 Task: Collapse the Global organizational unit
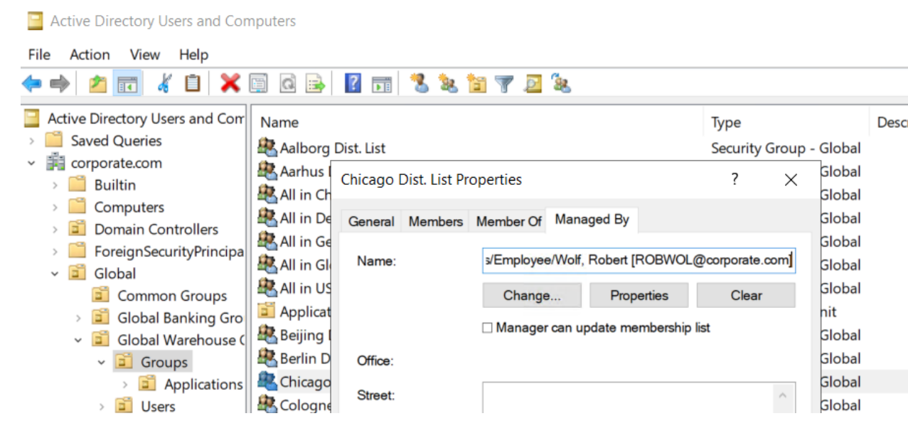click(x=55, y=273)
